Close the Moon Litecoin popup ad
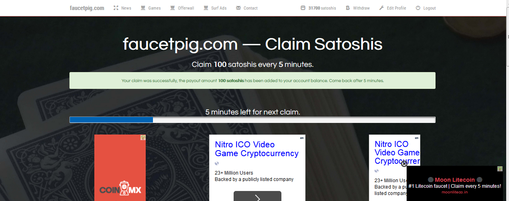This screenshot has height=201, width=509. [x=404, y=163]
